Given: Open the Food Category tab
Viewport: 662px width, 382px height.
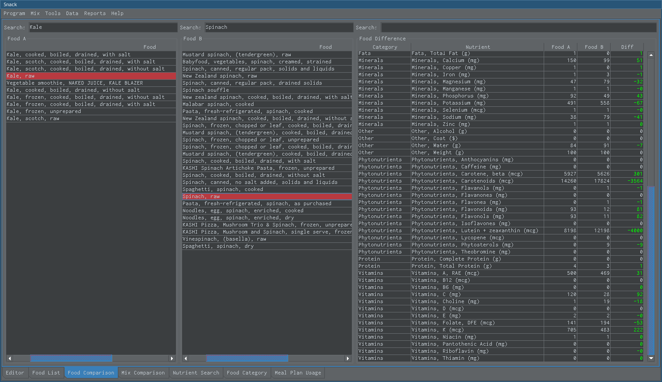Looking at the screenshot, I should [247, 373].
